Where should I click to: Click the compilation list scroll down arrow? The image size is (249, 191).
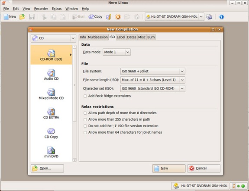(74, 160)
